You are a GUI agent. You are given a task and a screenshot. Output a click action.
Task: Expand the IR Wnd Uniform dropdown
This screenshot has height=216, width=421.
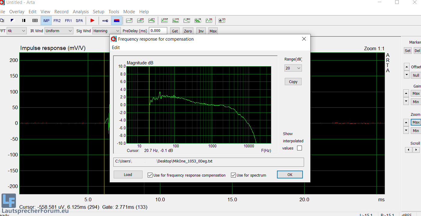(x=59, y=31)
